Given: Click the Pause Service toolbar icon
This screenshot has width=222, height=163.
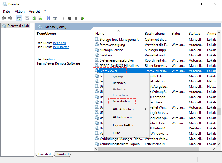Looking at the screenshot, I should point(76,18).
